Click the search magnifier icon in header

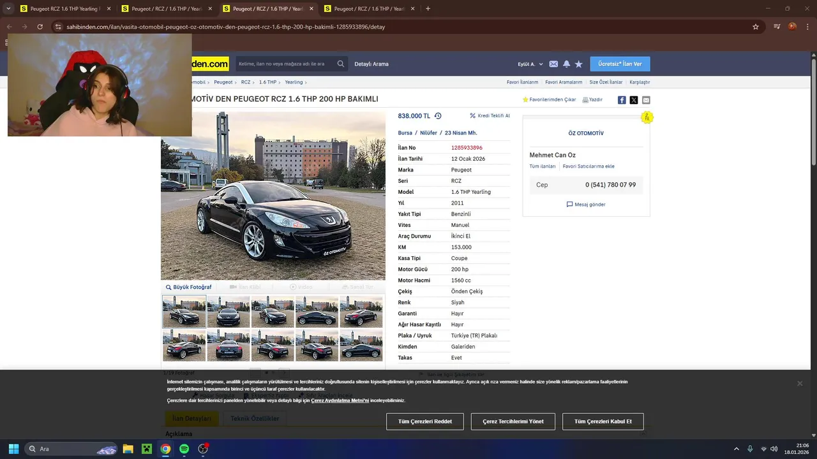click(341, 64)
